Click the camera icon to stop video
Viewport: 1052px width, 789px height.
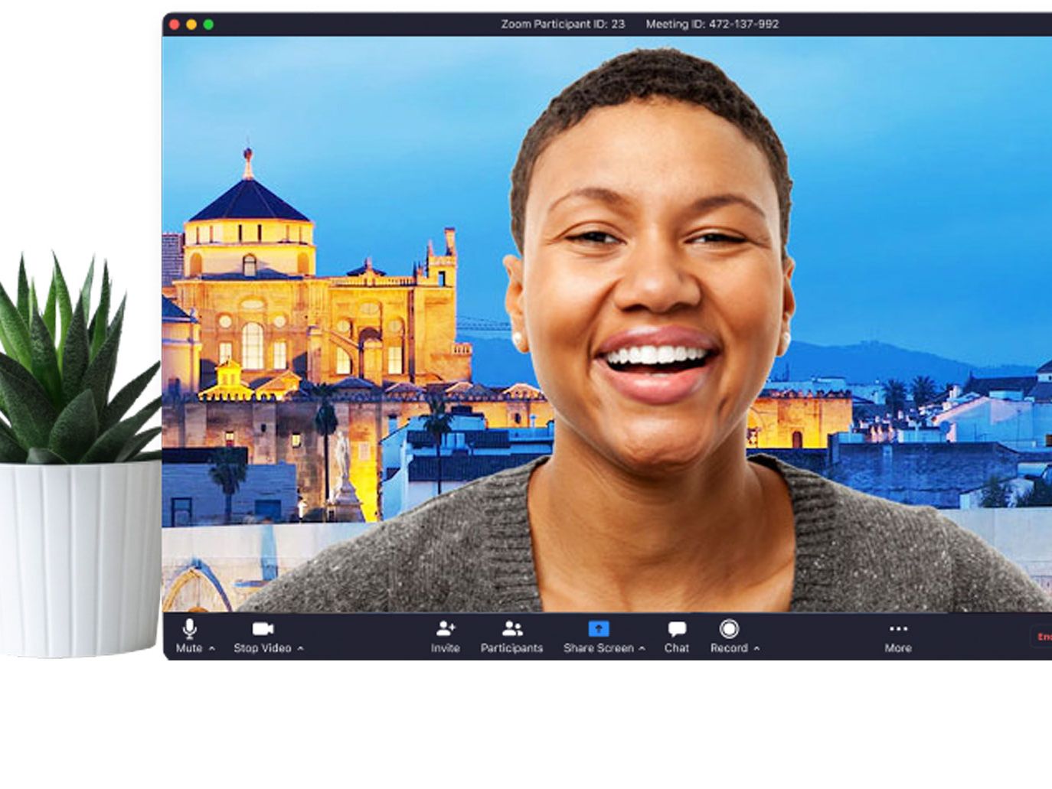[264, 628]
